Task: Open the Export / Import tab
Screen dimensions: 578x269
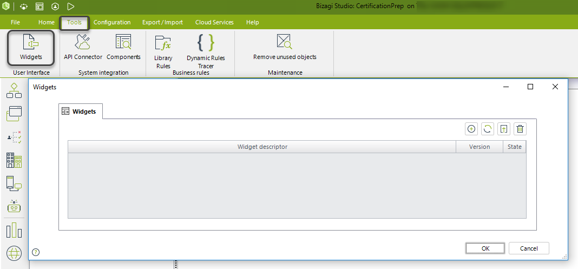Action: click(x=162, y=22)
